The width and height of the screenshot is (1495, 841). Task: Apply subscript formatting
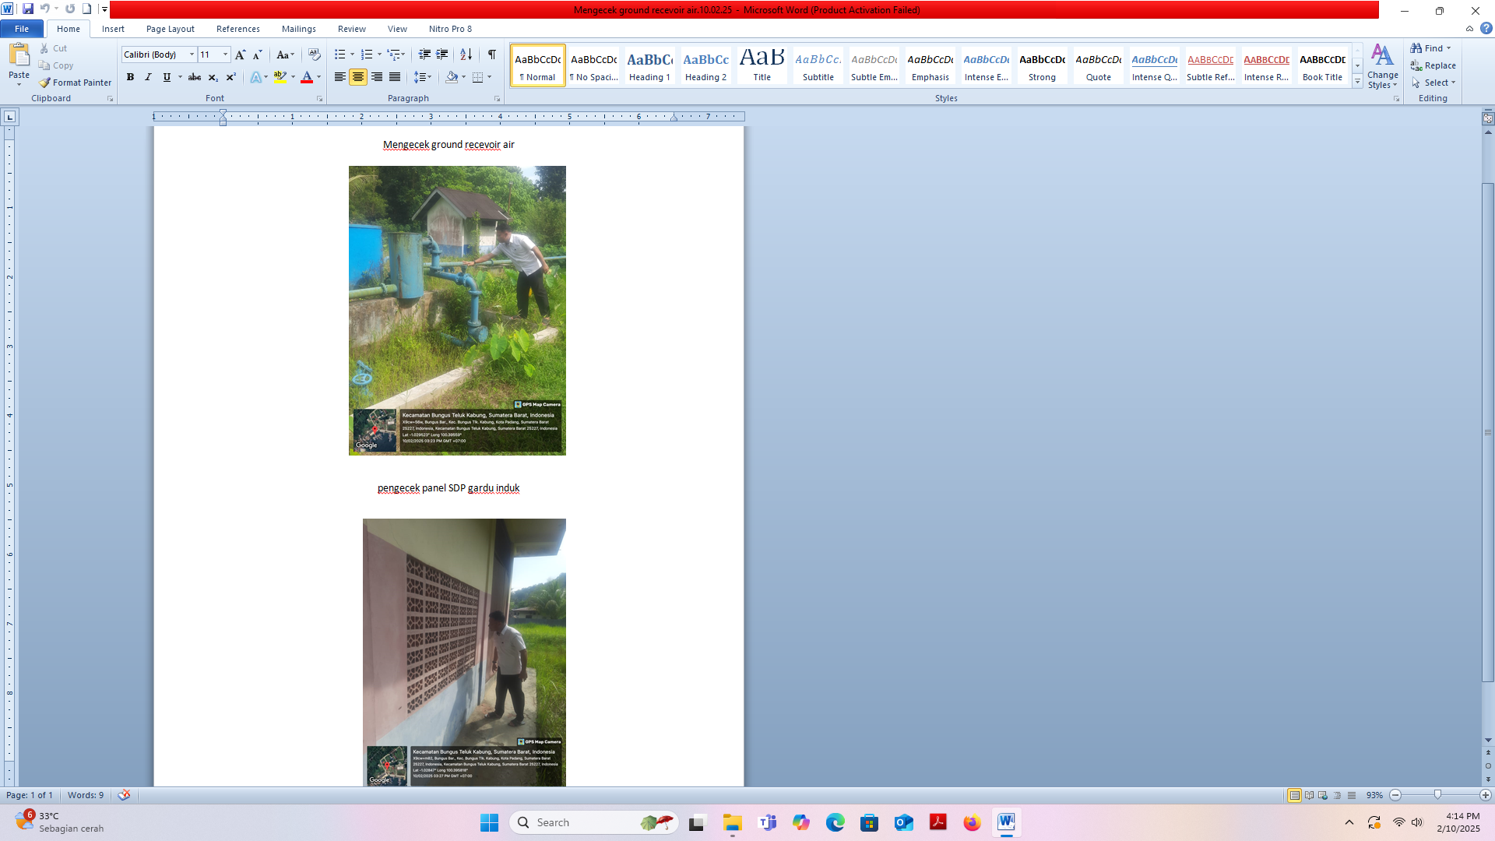coord(213,77)
